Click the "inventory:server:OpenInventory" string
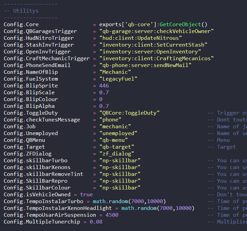This screenshot has width=247, height=231. click(150, 52)
